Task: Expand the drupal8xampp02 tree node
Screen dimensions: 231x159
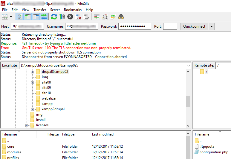Action: pyautogui.click(x=32, y=72)
